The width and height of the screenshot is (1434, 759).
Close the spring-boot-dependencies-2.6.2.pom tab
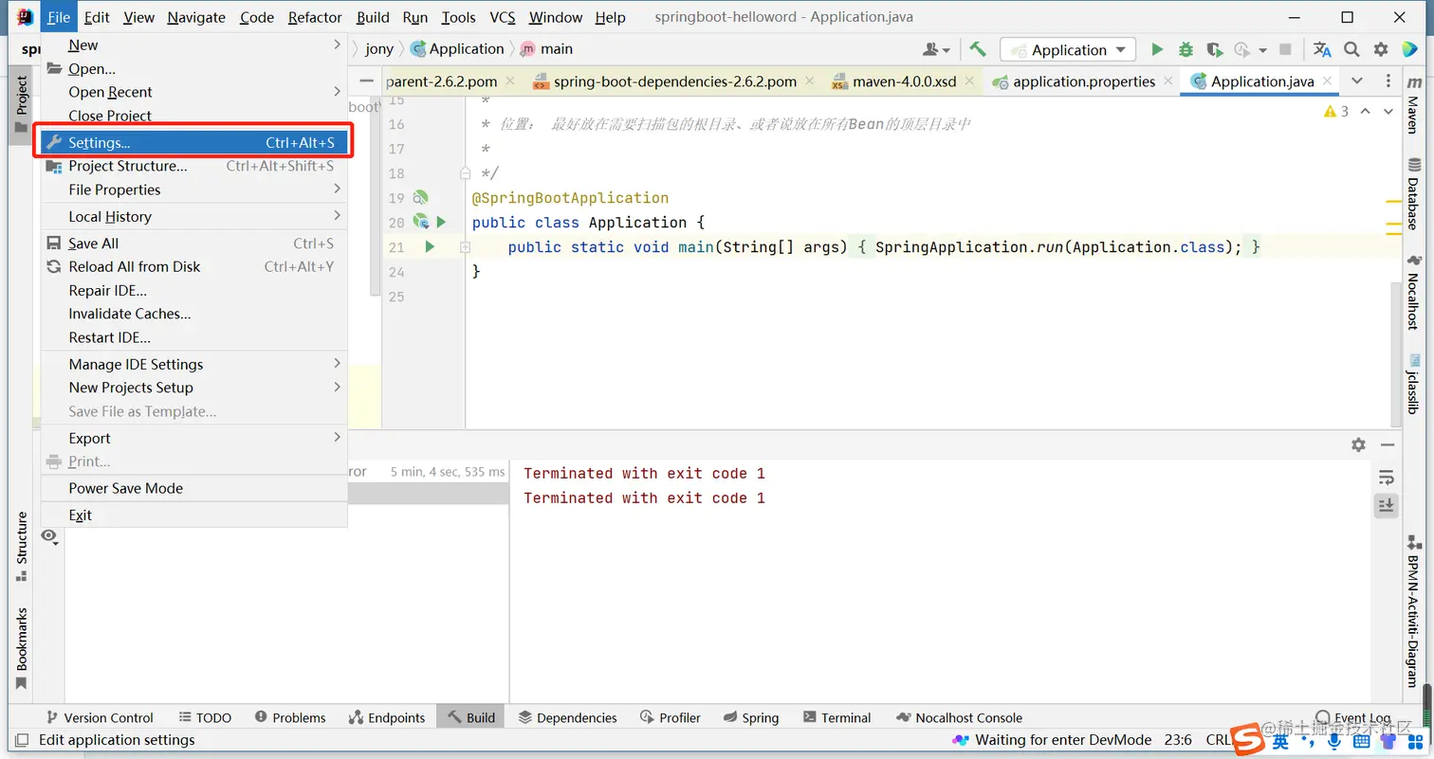click(x=809, y=81)
